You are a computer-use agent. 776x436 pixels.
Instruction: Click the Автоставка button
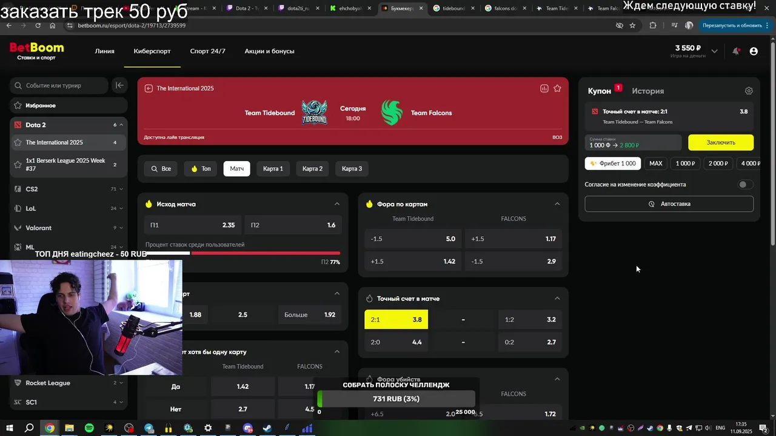(x=669, y=204)
